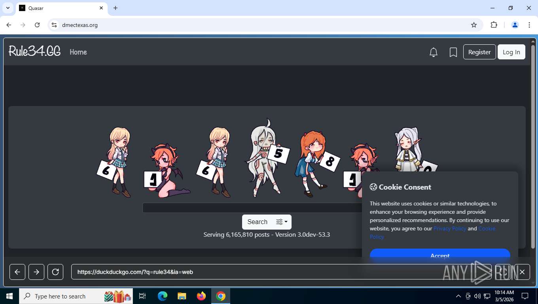Reload the page in Chrome
538x304 pixels.
click(37, 25)
